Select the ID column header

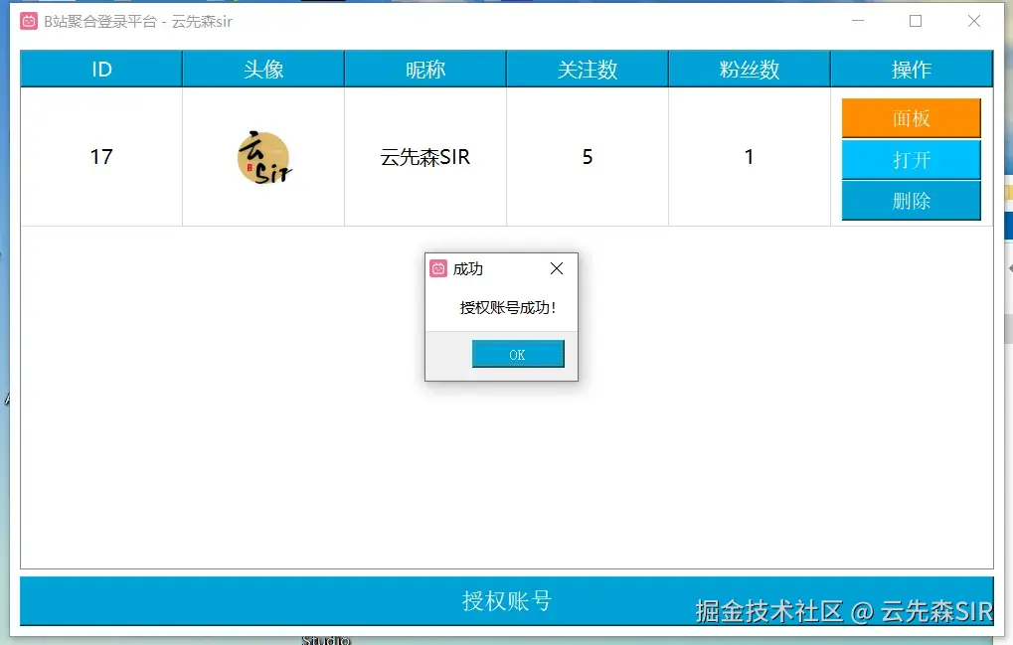[101, 69]
